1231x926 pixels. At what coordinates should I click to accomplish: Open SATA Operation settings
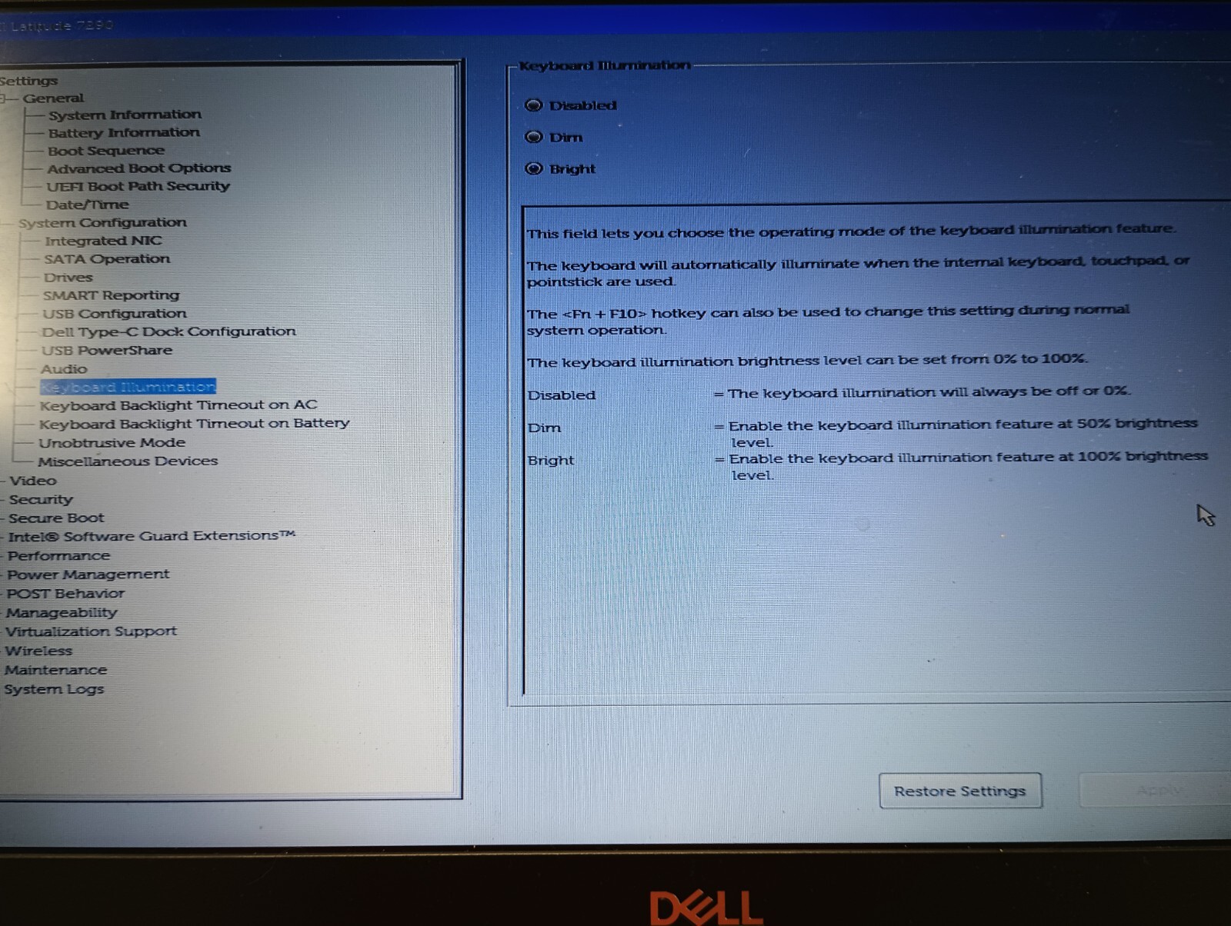(107, 259)
